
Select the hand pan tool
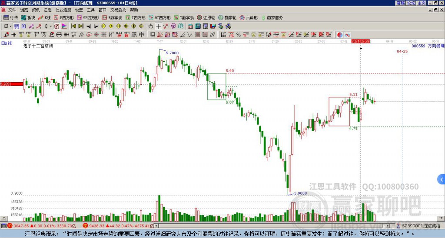pyautogui.click(x=151, y=26)
